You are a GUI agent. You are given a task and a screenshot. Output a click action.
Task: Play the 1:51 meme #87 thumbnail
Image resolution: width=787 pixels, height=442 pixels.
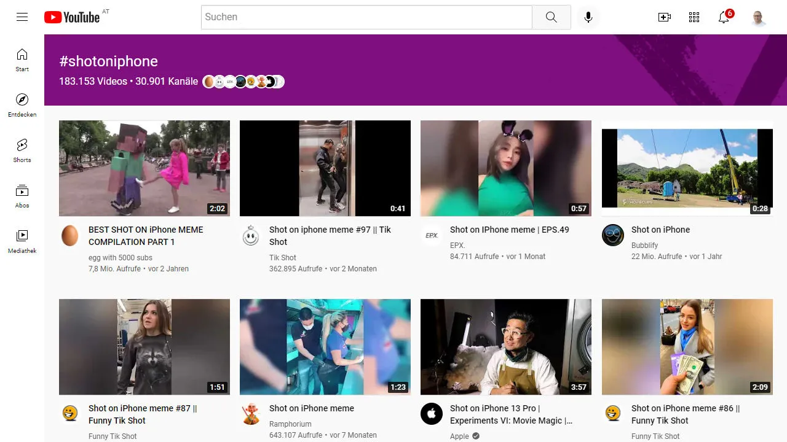(144, 347)
